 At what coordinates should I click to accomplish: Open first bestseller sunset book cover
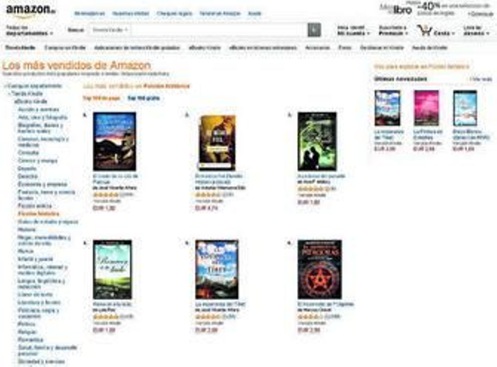point(114,142)
